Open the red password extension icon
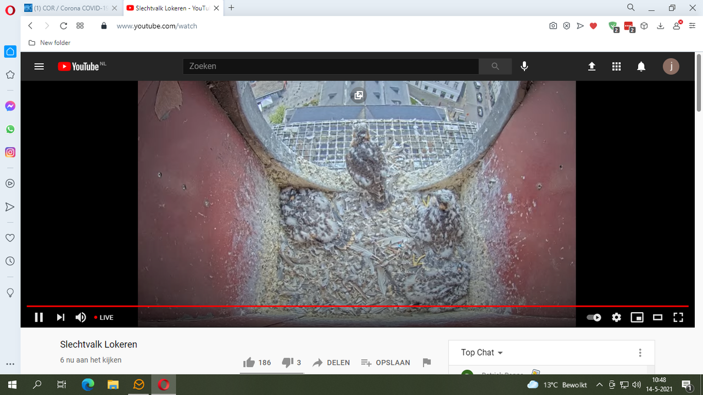Image resolution: width=703 pixels, height=395 pixels. [x=629, y=26]
